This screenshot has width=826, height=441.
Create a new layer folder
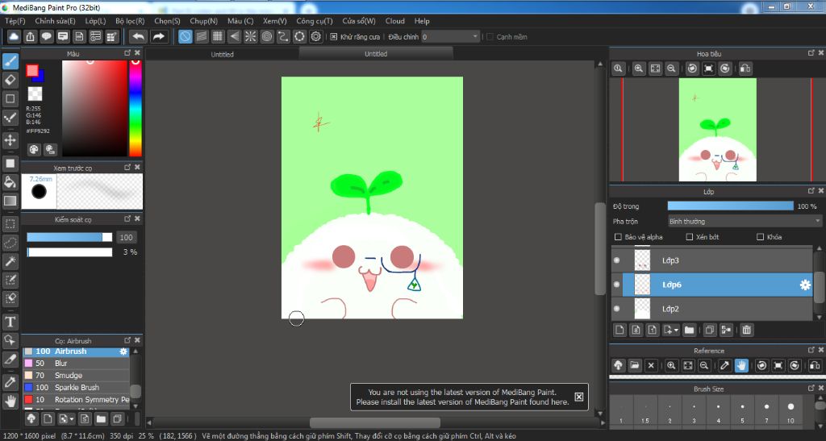click(x=689, y=330)
